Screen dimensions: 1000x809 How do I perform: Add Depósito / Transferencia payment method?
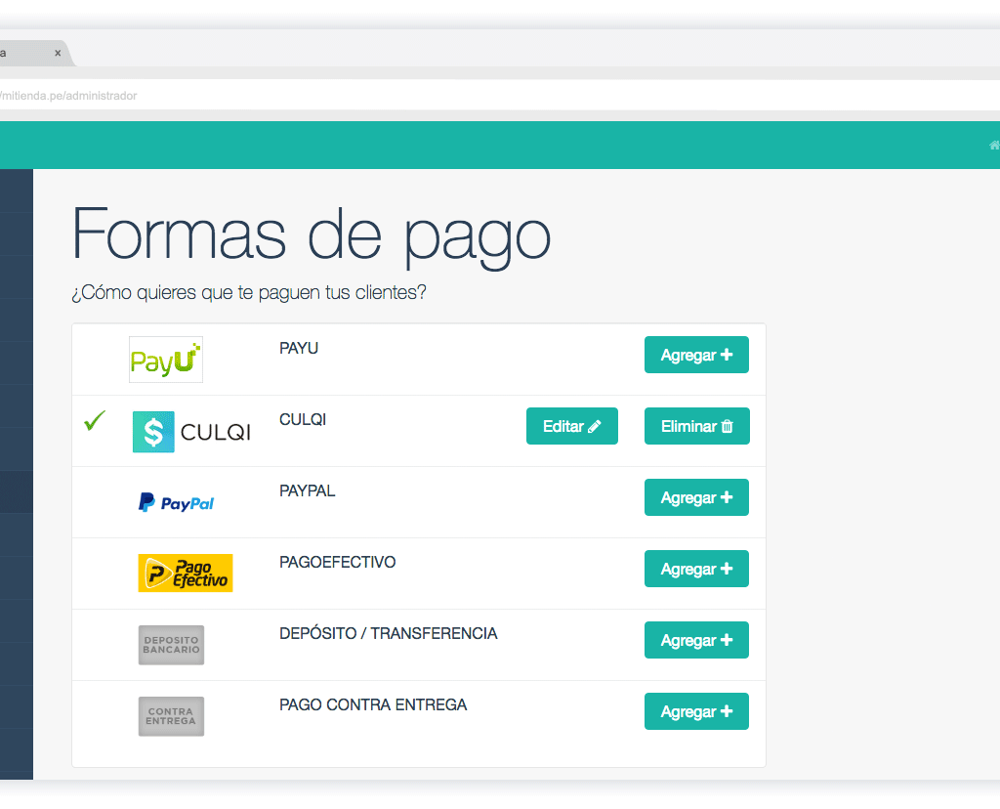click(696, 641)
